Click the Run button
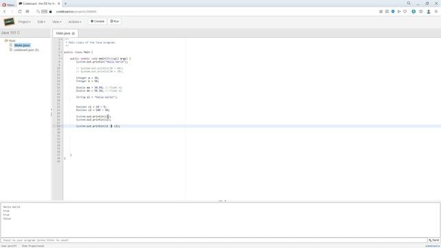 114,21
